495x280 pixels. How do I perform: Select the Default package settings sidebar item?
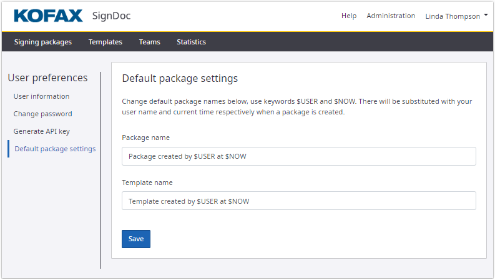(55, 149)
